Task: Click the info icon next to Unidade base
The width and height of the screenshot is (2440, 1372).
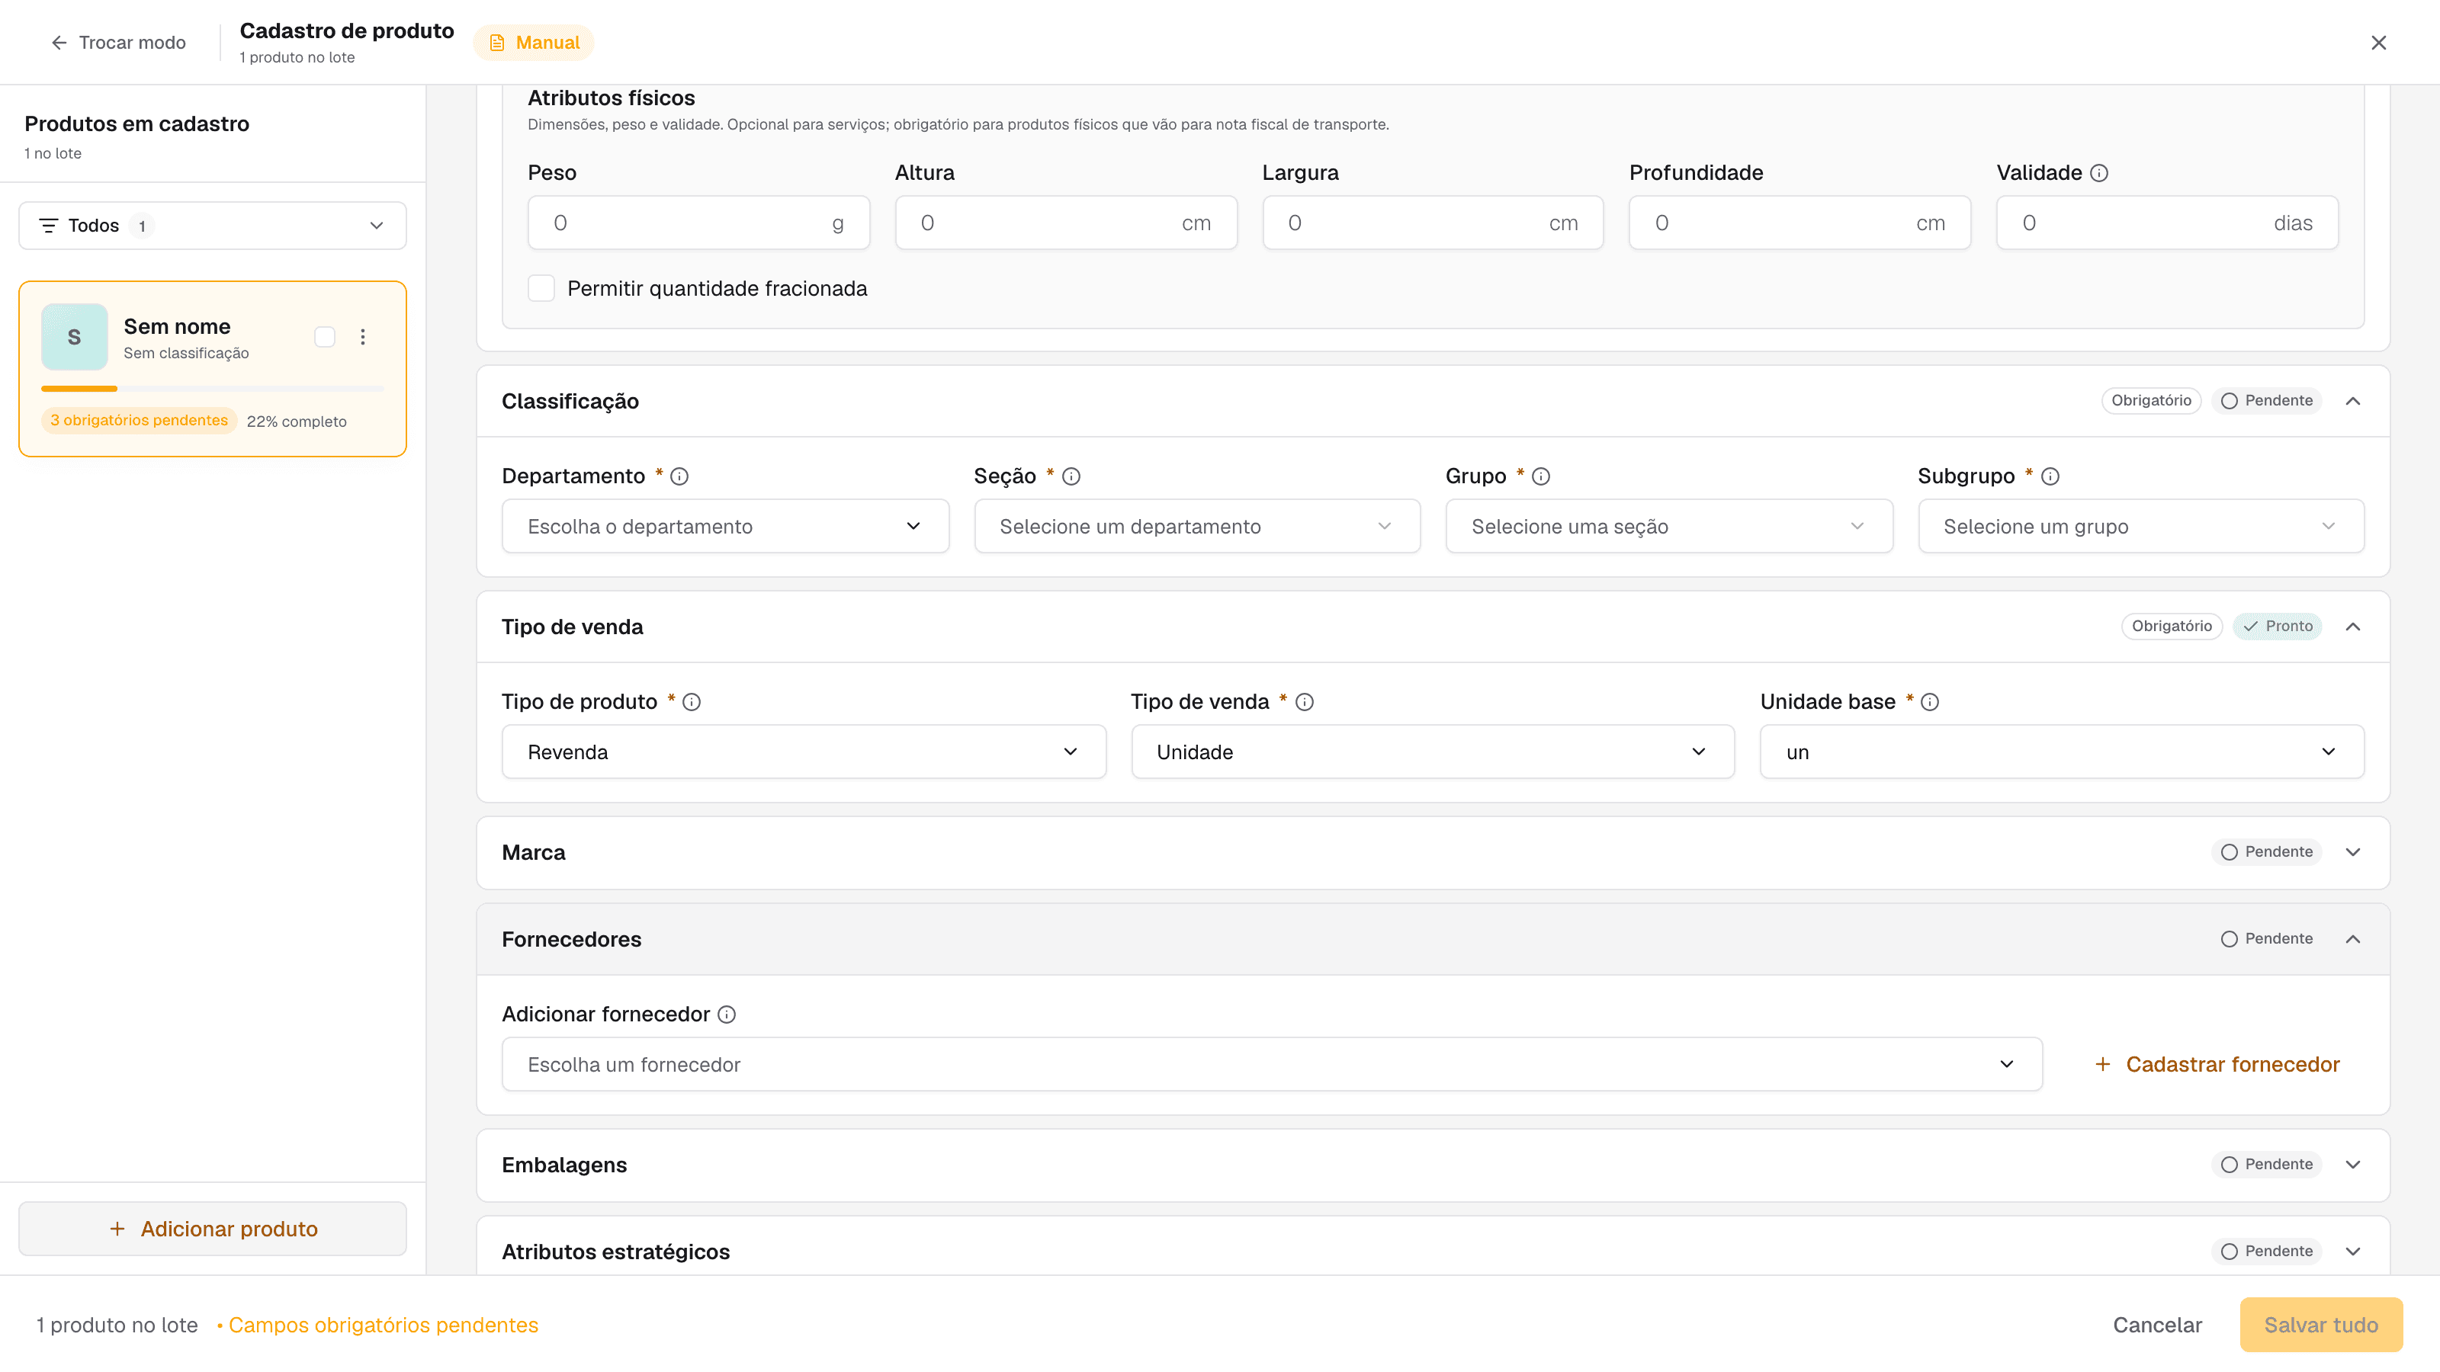Action: [1929, 701]
